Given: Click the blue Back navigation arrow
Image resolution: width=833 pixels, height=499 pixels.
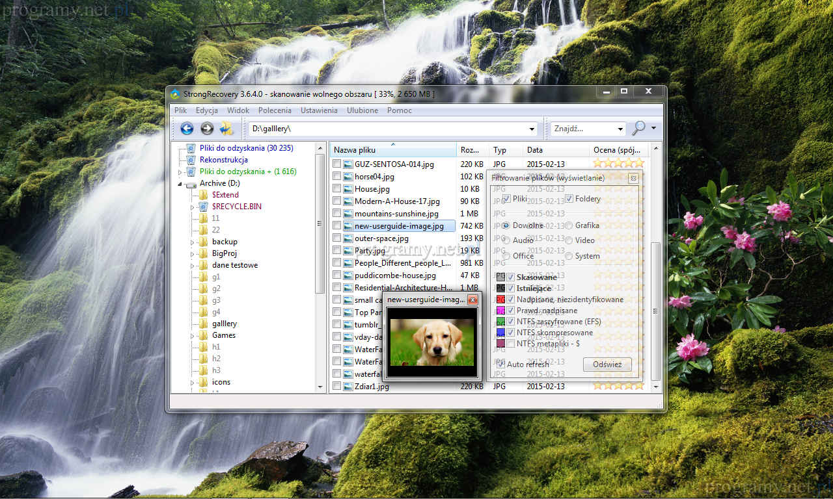Looking at the screenshot, I should pos(187,129).
